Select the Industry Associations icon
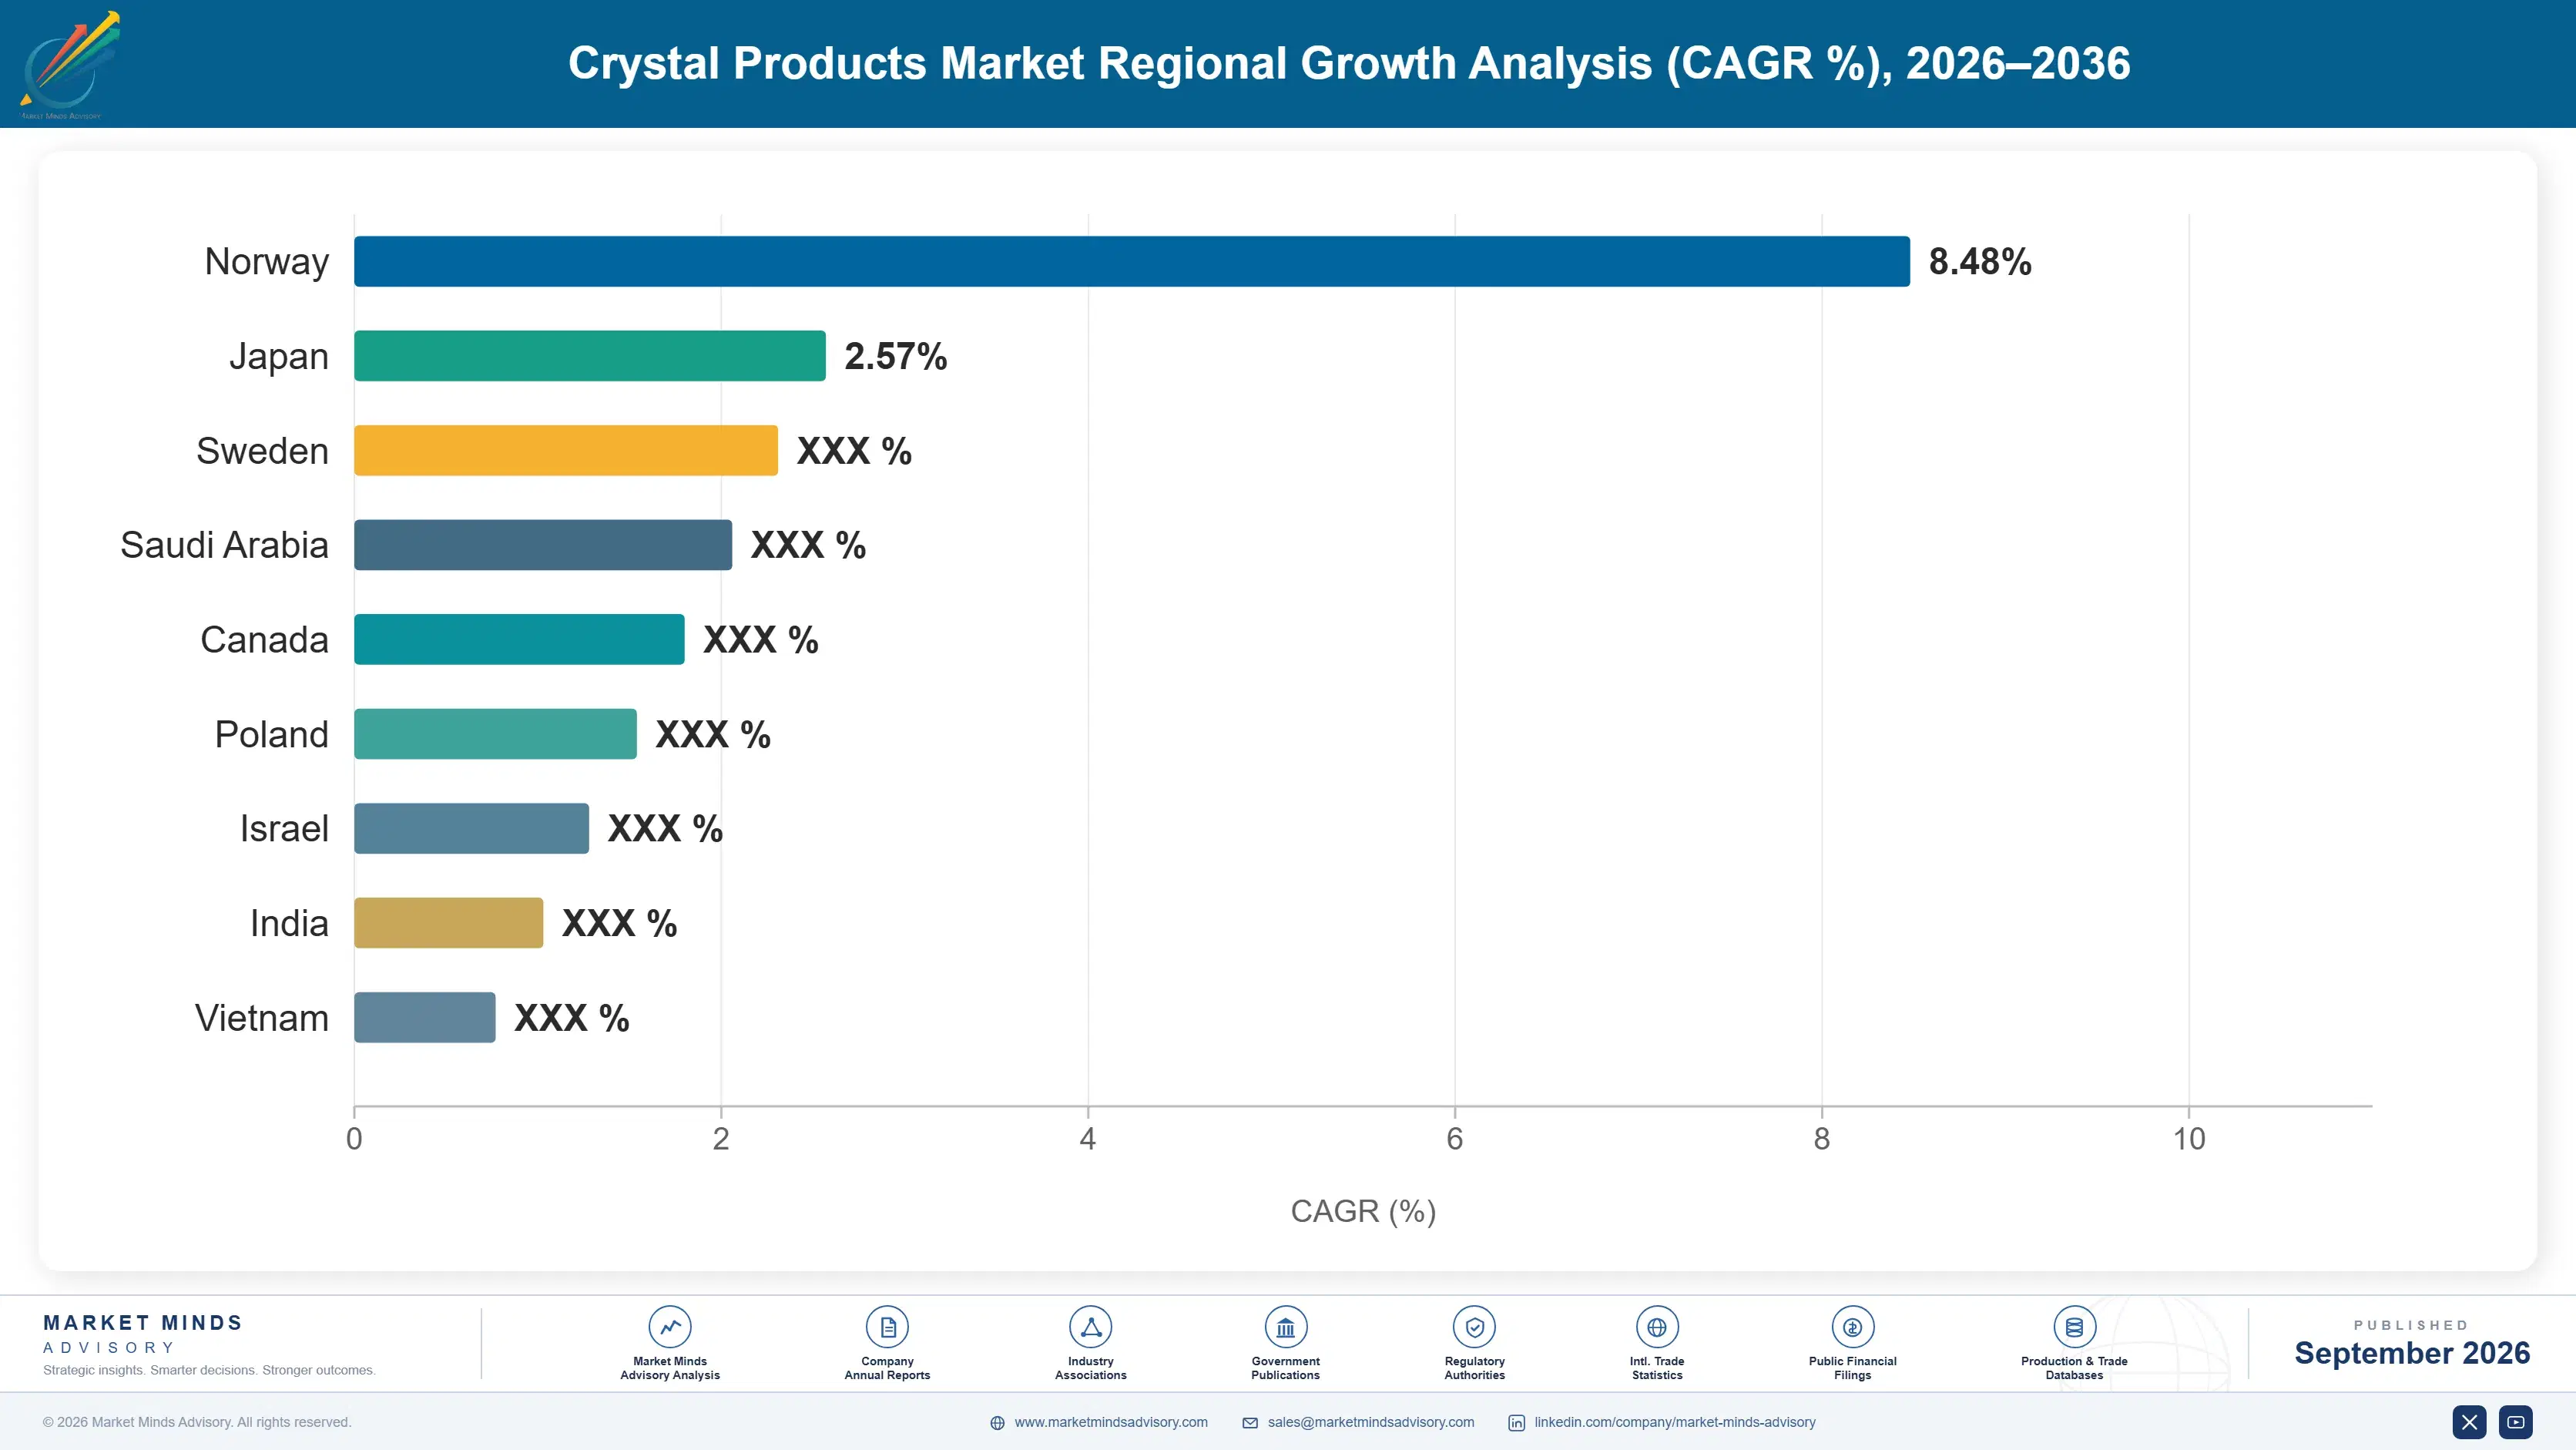The image size is (2576, 1450). click(1090, 1327)
